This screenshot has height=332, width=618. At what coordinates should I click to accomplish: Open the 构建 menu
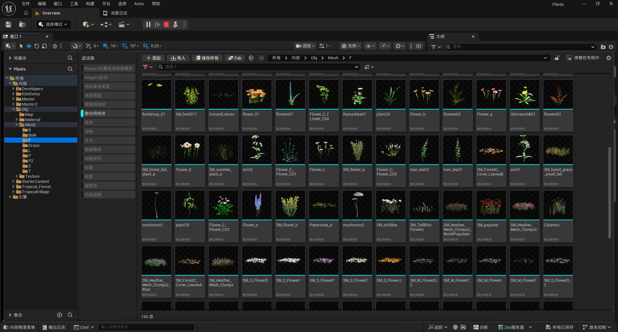point(90,4)
